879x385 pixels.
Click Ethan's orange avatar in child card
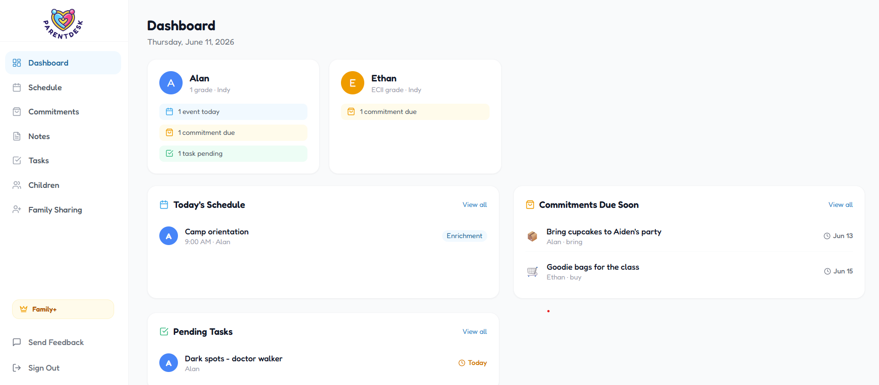[x=353, y=83]
